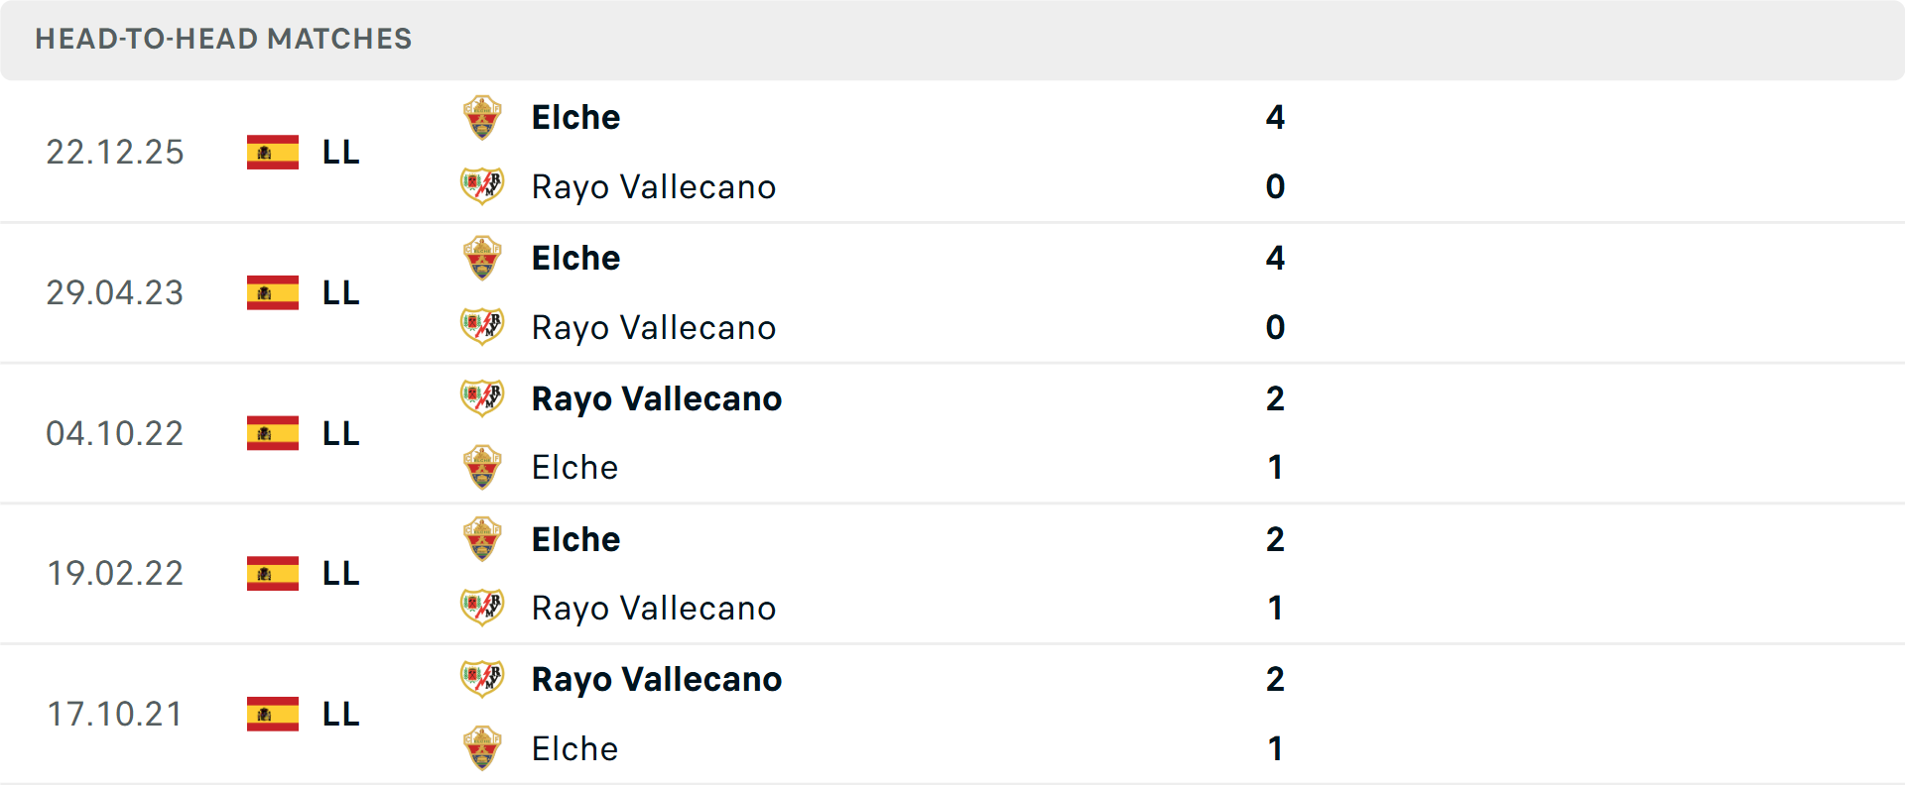
Task: Open Rayo Vallecano from the 19.02.22 match
Action: (x=654, y=608)
